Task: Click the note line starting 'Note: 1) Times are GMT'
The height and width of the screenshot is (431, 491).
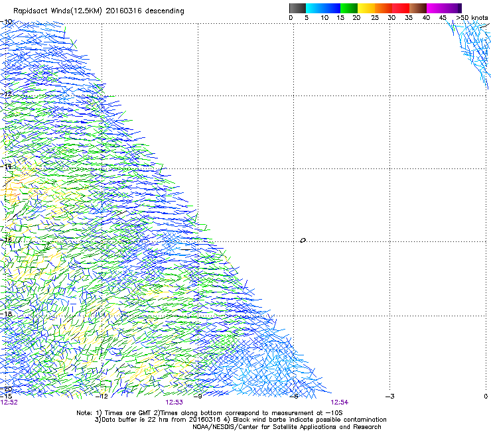Action: 210,413
